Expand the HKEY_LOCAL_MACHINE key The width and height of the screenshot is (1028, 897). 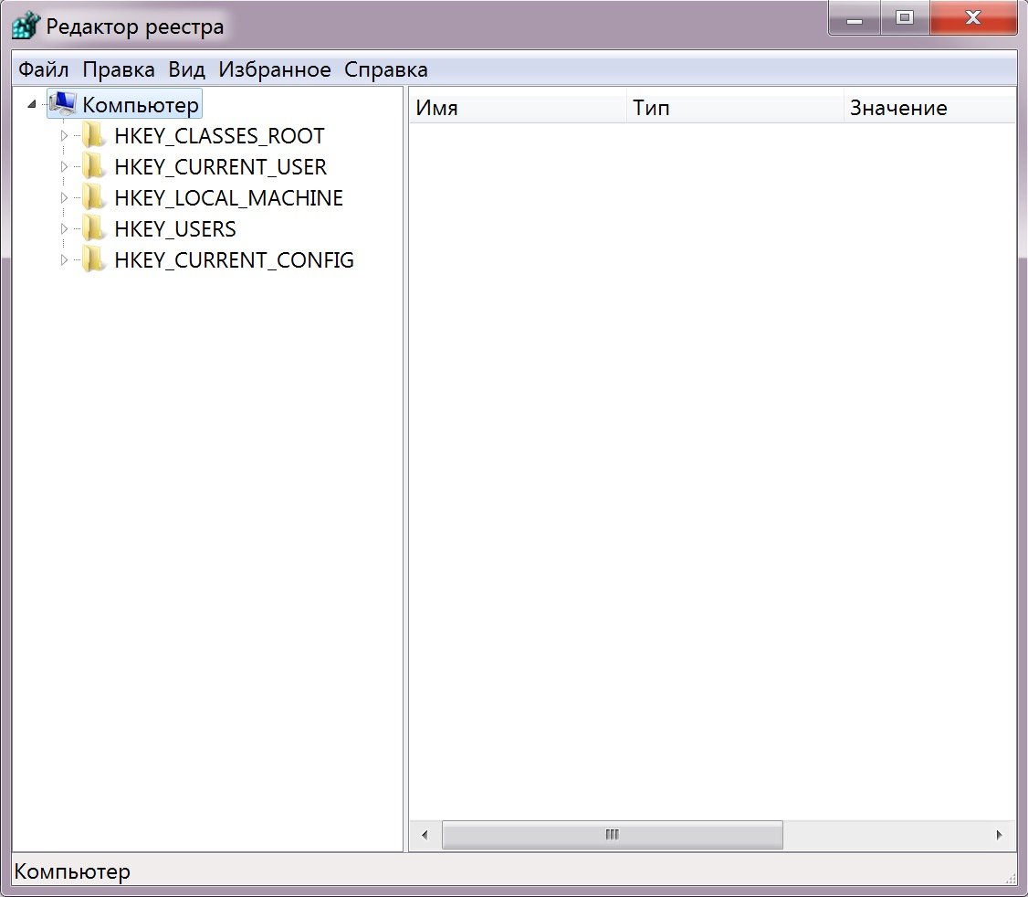click(x=64, y=197)
